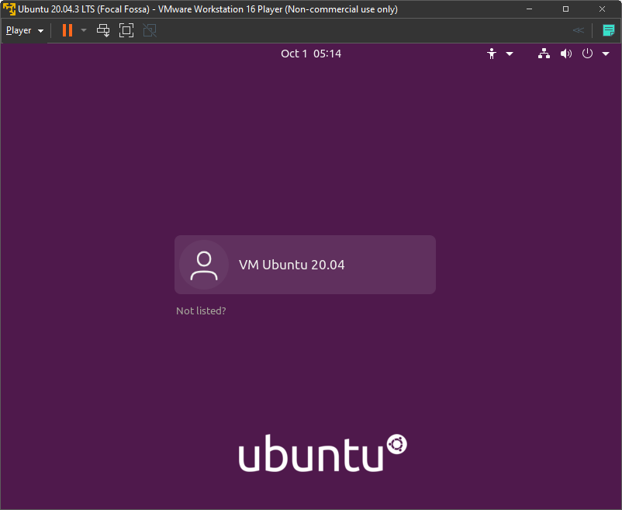Send Ctrl+Alt+Del to the virtual machine
The height and width of the screenshot is (510, 622).
click(103, 30)
